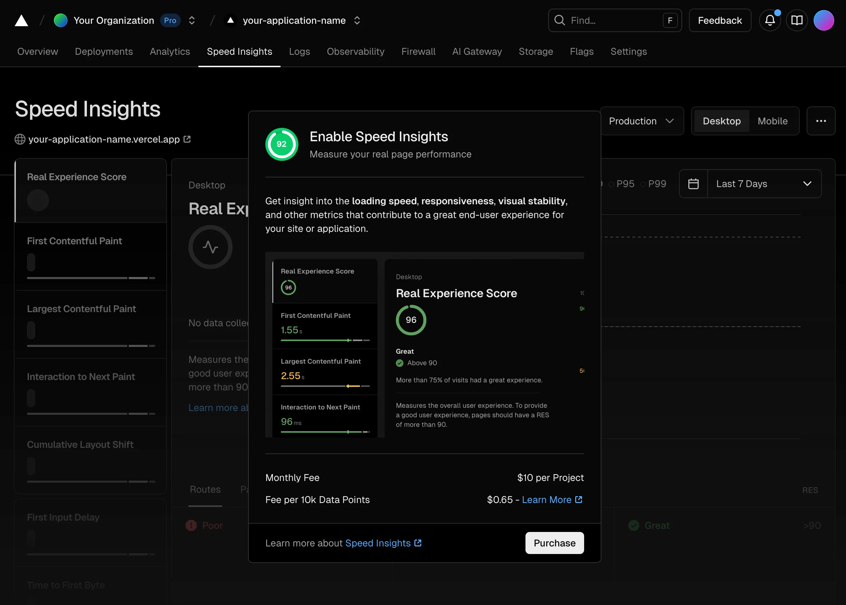Viewport: 846px width, 605px height.
Task: Click the 96 score ring in preview
Action: click(x=411, y=320)
